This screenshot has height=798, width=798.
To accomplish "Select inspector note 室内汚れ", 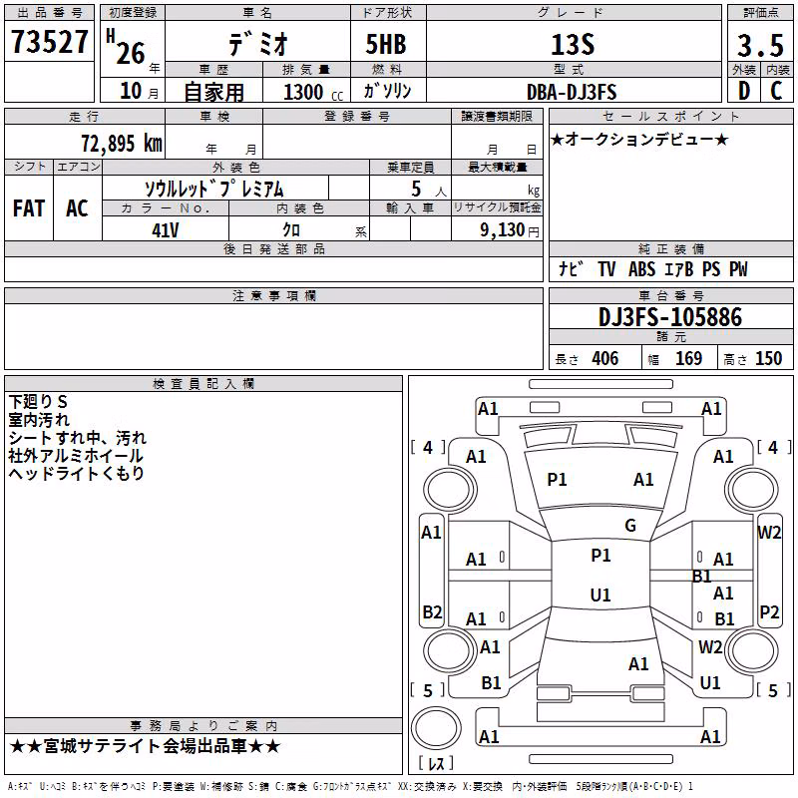I will [39, 420].
